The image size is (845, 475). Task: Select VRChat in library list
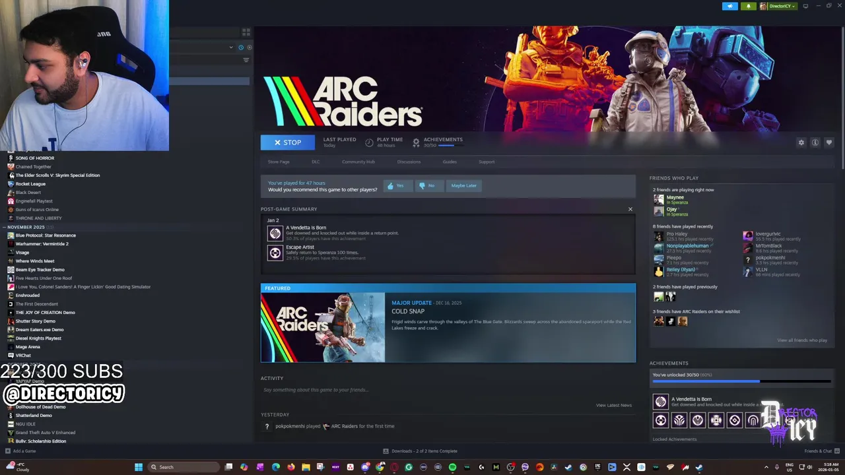23,356
